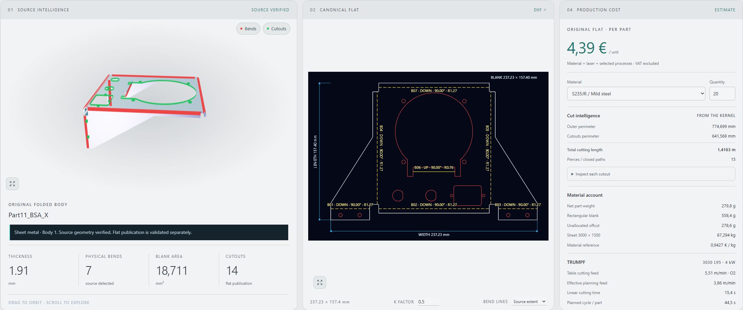Expand Inspect each cutout details
743x310 pixels.
[651, 174]
